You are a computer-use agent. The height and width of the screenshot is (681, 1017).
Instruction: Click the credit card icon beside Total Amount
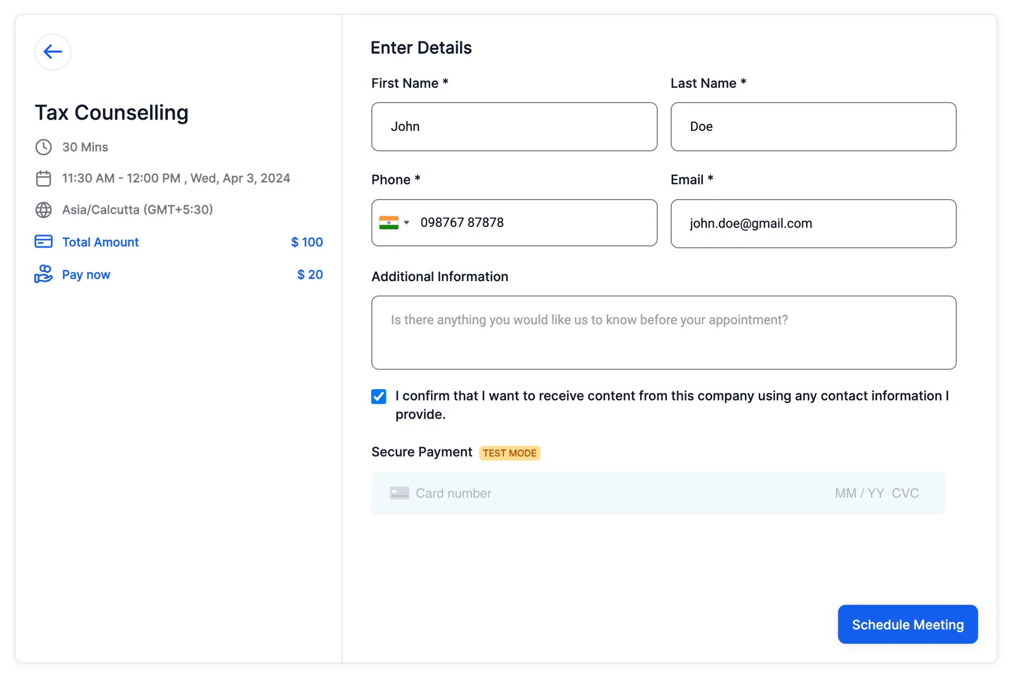pyautogui.click(x=43, y=242)
